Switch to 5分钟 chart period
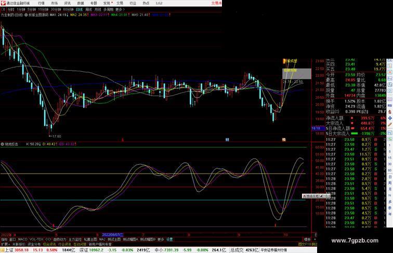The width and height of the screenshot is (393, 253). point(32,9)
